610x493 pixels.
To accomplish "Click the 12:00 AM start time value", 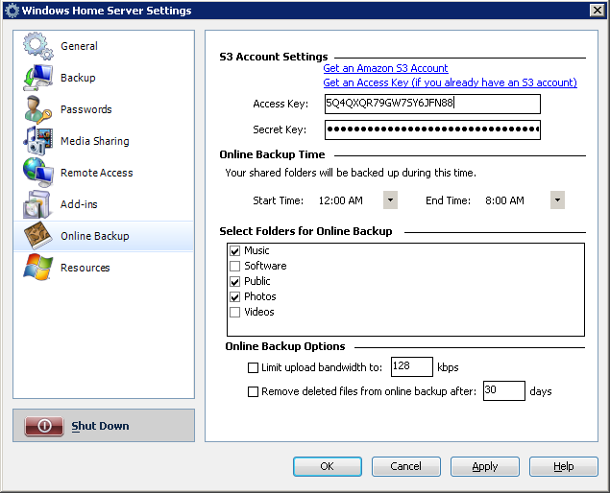I will click(341, 200).
